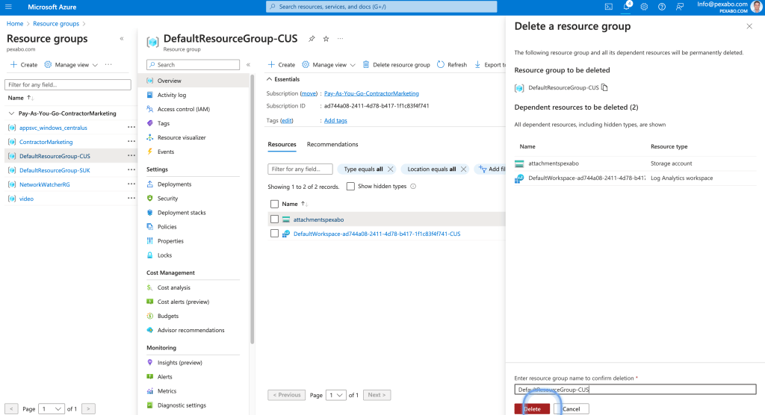Remove the Type equals all filter
Image resolution: width=765 pixels, height=415 pixels.
tap(390, 169)
